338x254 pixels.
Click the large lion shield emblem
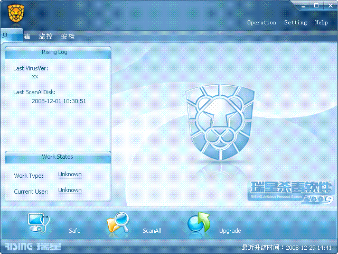click(220, 122)
